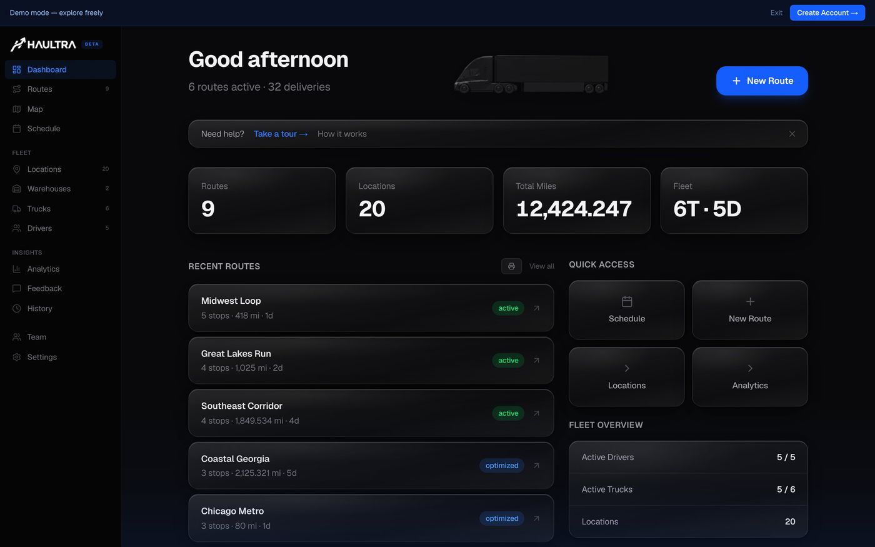Open the Coastal Georgia arrow icon
This screenshot has height=547, width=875.
tap(536, 466)
